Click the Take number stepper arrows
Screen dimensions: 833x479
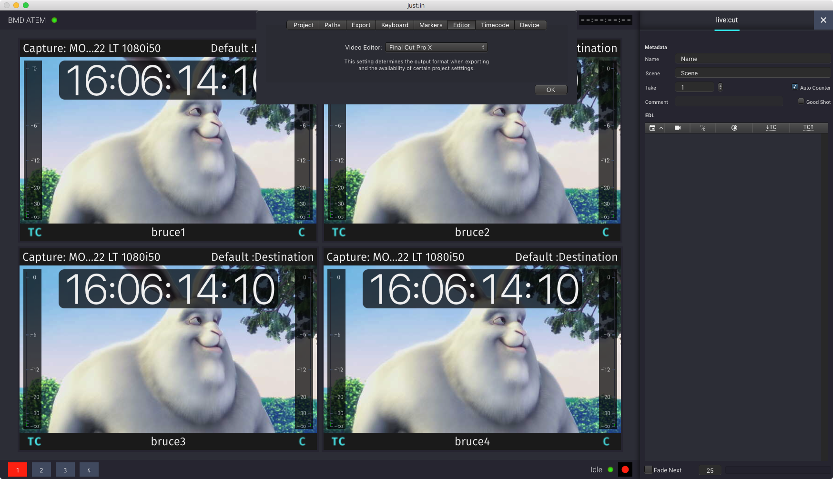tap(720, 87)
